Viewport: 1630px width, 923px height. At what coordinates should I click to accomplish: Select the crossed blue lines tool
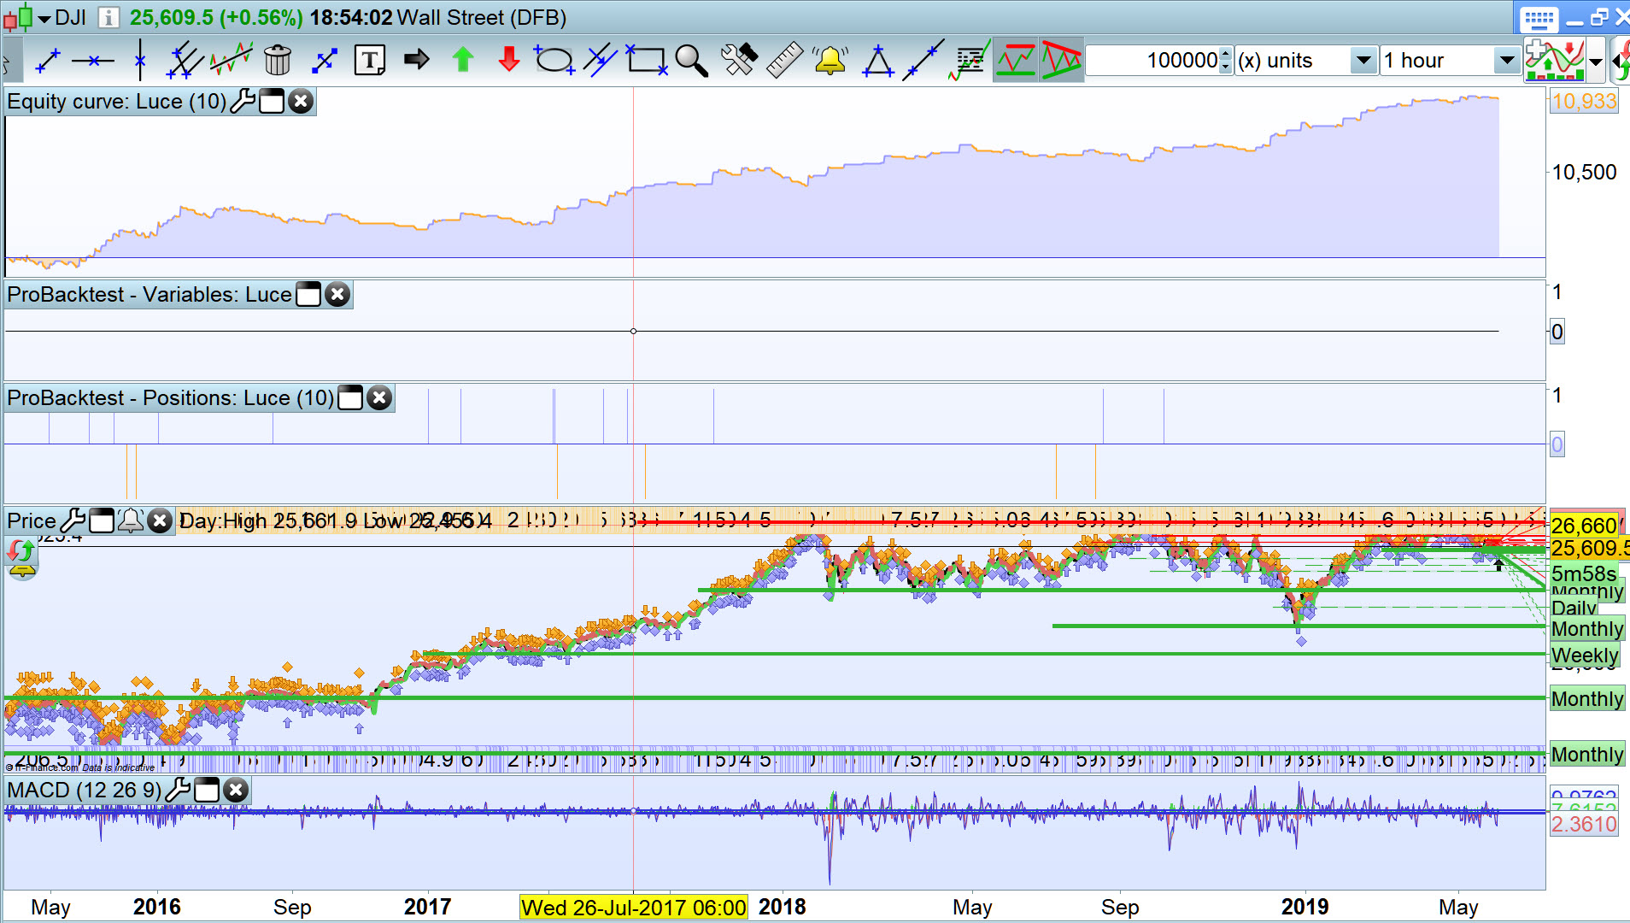[x=601, y=61]
